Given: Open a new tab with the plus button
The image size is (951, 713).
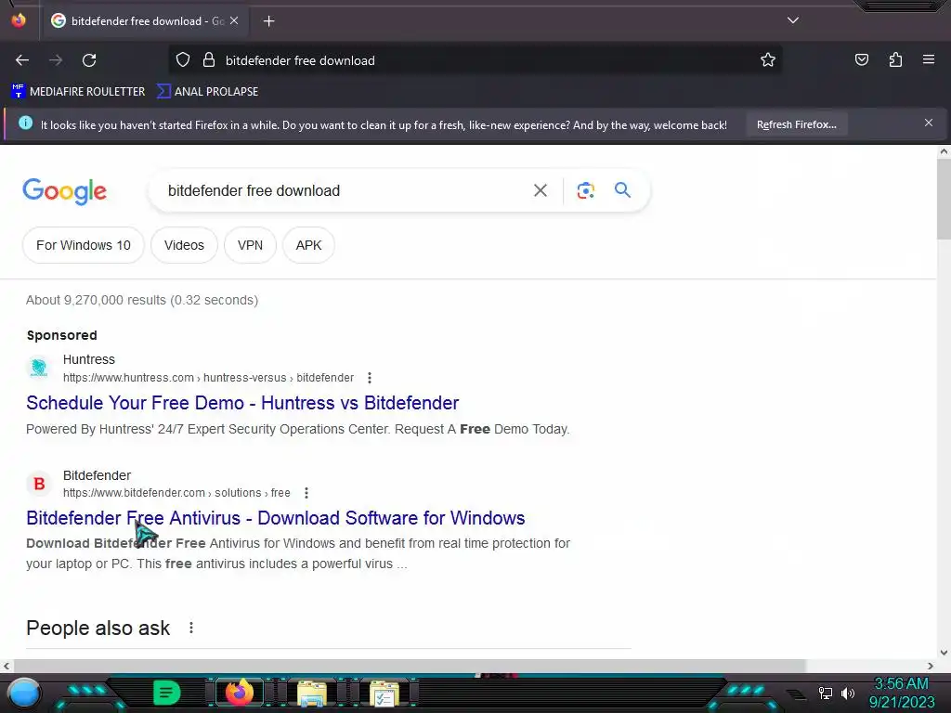Looking at the screenshot, I should [268, 21].
